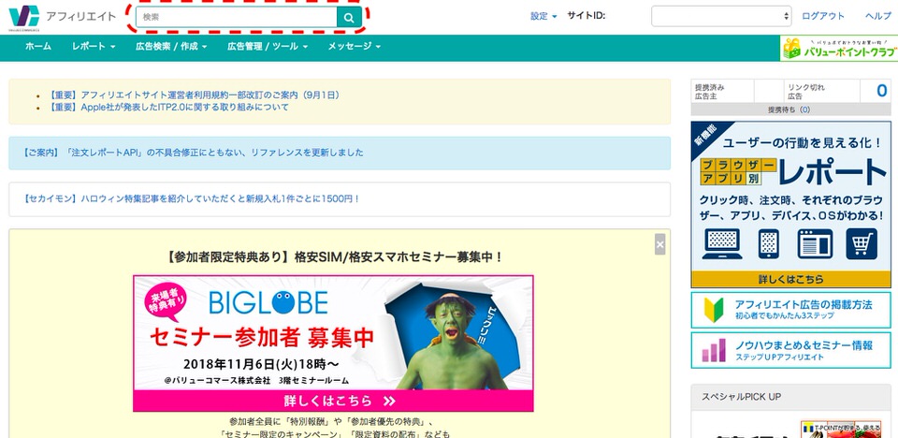Viewport: 898px width, 438px height.
Task: Open the サイトID select box
Action: [721, 16]
